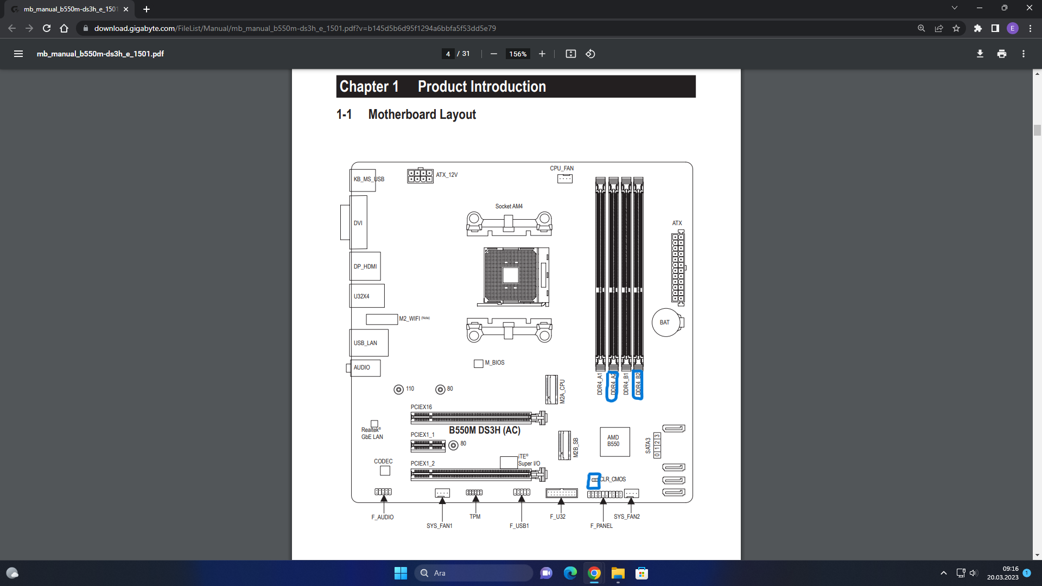1042x586 pixels.
Task: Click the browser back button
Action: tap(11, 28)
